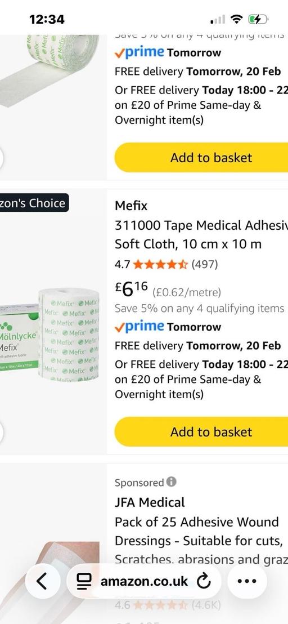The width and height of the screenshot is (288, 624).
Task: Click the prime logo on Mefix listing
Action: coord(139,327)
